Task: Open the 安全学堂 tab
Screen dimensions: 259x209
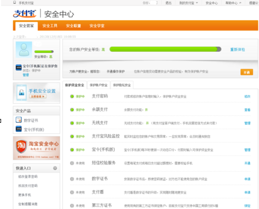Action: click(x=97, y=26)
